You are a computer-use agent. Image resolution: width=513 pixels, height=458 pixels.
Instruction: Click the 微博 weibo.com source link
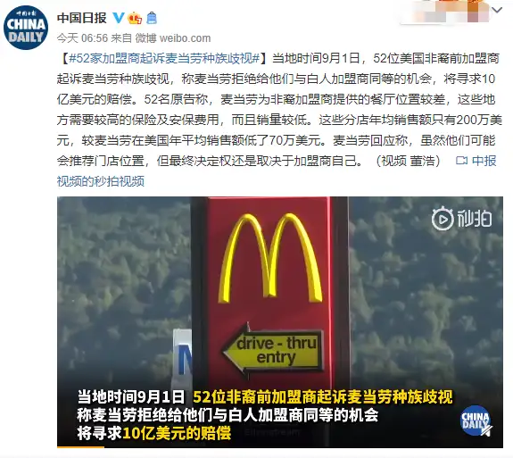point(173,38)
